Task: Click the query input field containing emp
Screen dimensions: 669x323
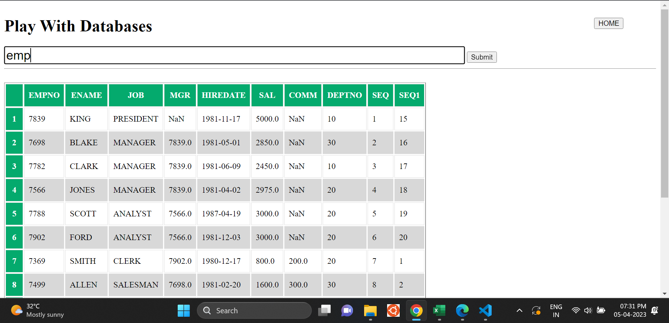Action: click(233, 55)
